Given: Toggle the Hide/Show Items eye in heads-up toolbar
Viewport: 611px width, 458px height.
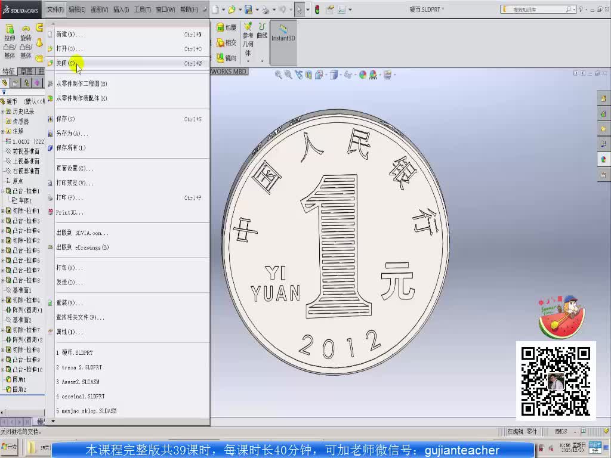Looking at the screenshot, I should 348,75.
